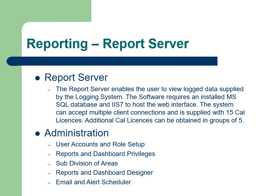The height and width of the screenshot is (196, 261).
Task: Click the Reports and Dashboard Designer text
Action: pos(104,173)
